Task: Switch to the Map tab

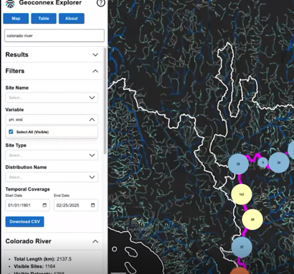Action: pos(16,19)
